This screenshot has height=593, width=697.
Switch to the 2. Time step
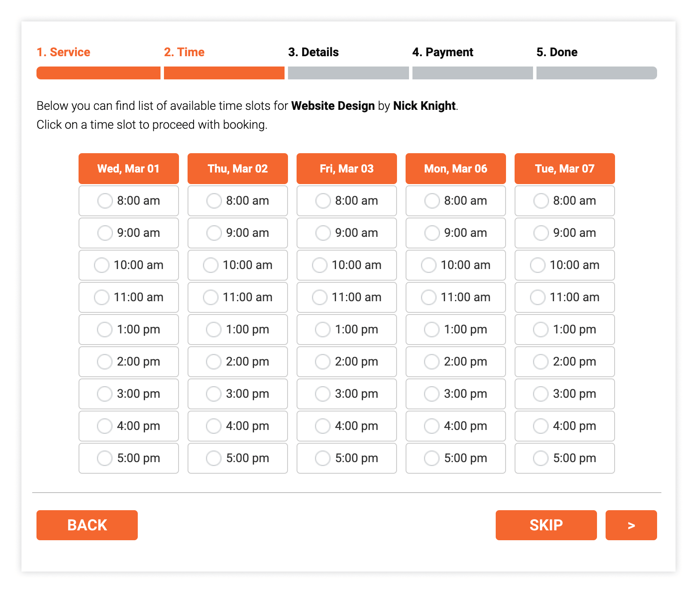pyautogui.click(x=184, y=52)
